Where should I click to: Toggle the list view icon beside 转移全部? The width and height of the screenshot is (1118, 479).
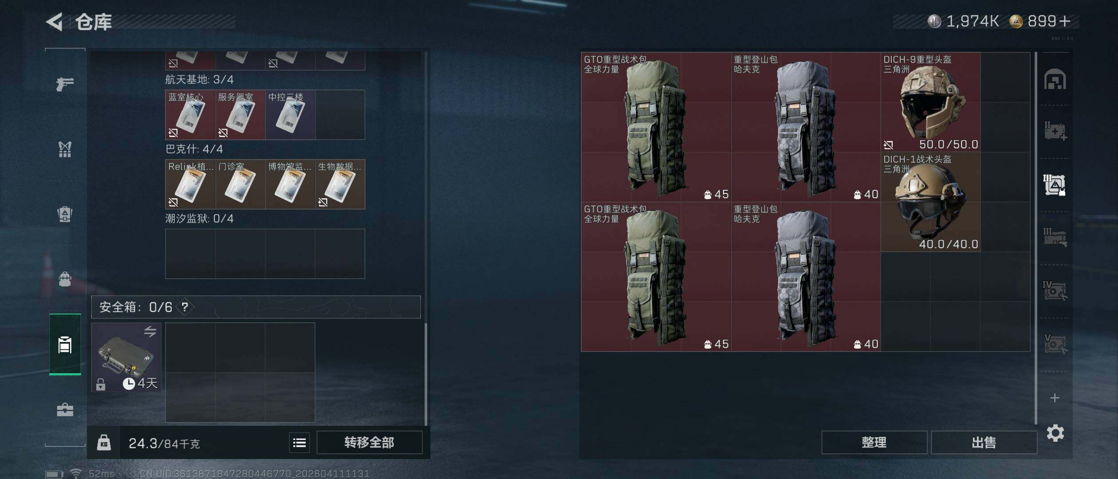click(299, 443)
